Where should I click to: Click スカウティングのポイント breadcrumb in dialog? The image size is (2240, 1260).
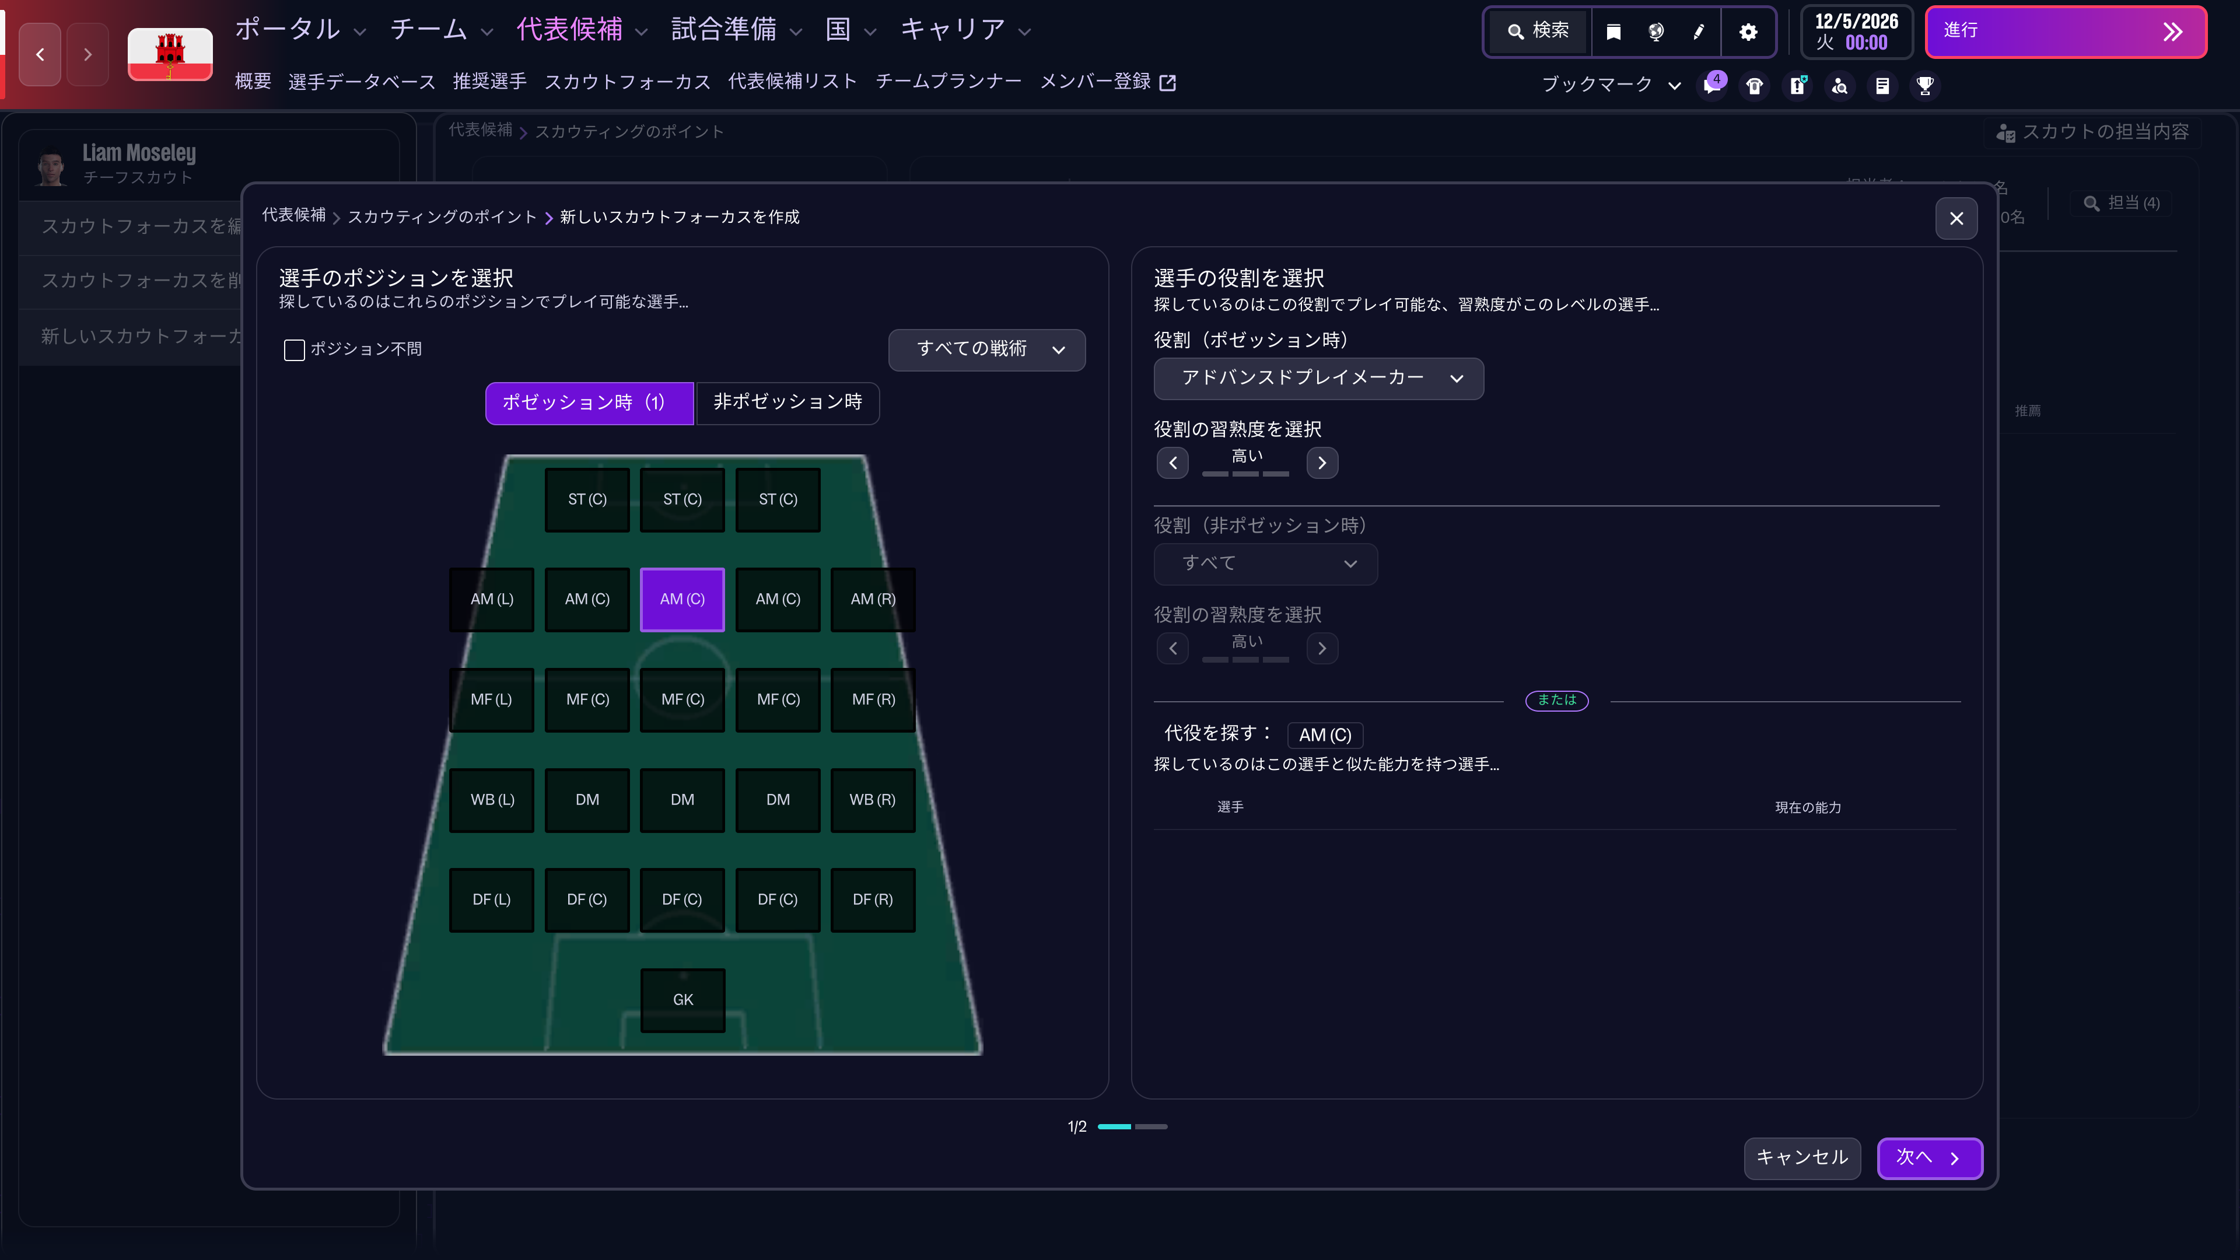click(x=442, y=218)
